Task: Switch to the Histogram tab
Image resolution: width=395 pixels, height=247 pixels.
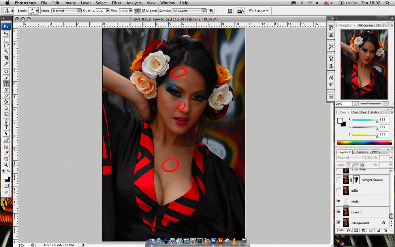Action: (x=365, y=25)
